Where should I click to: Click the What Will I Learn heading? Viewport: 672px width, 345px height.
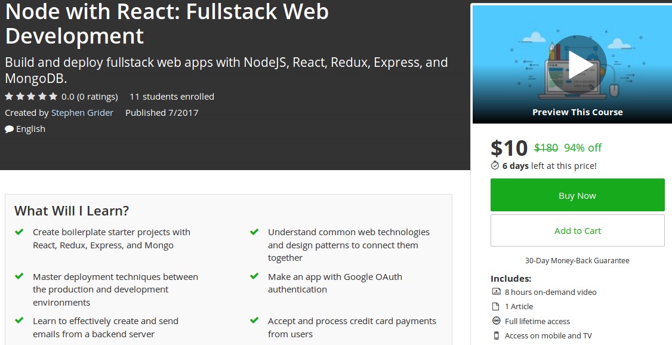coord(72,211)
